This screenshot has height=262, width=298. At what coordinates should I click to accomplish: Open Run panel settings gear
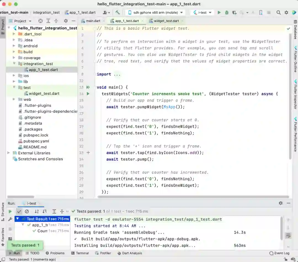coord(281,203)
